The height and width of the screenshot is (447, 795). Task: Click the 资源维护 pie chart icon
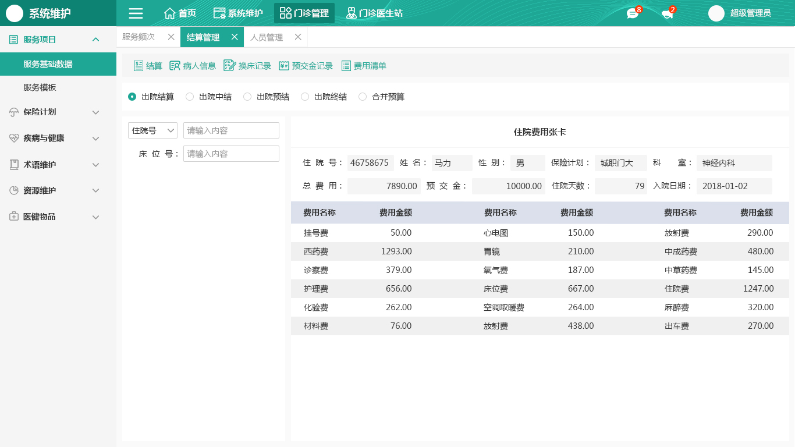pos(14,190)
